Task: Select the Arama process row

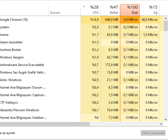Action: (x=4, y=35)
